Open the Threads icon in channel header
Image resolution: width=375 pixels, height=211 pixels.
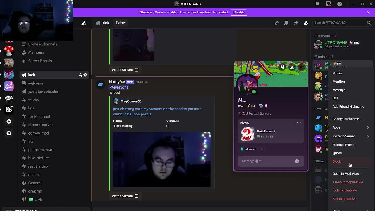click(276, 23)
